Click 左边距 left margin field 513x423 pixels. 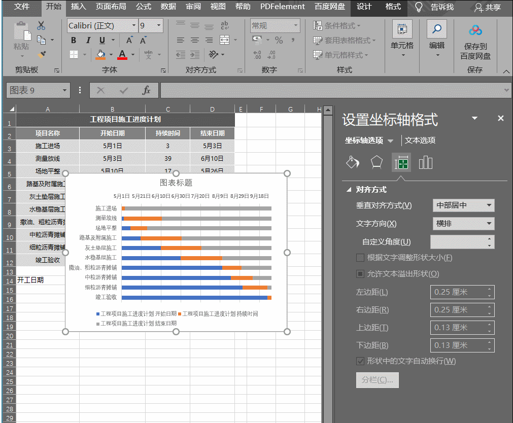pos(462,292)
